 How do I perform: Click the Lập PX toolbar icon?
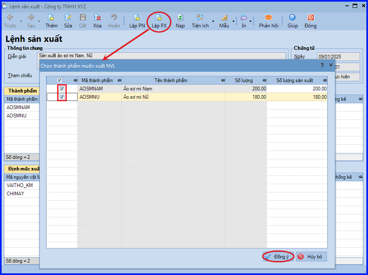coord(159,17)
